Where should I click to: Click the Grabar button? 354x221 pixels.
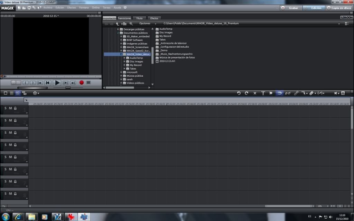[x=290, y=8]
